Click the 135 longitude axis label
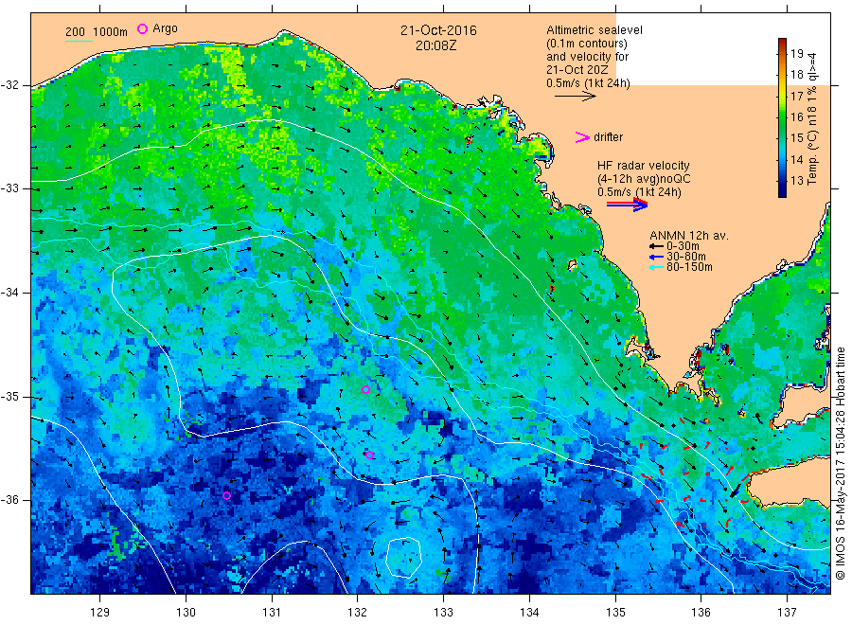 [615, 612]
